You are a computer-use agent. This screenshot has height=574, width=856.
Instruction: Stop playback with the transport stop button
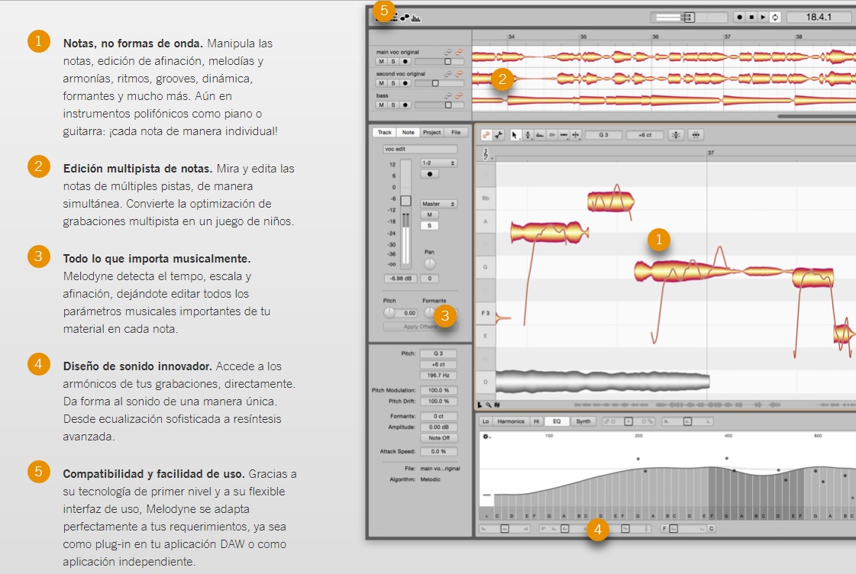point(751,18)
